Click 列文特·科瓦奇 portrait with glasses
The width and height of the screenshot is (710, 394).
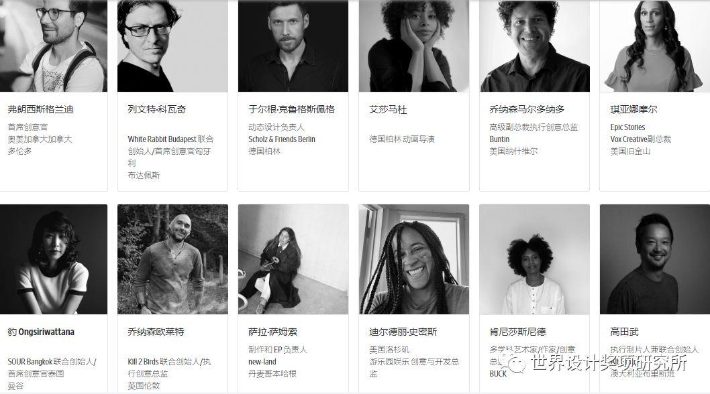[172, 46]
